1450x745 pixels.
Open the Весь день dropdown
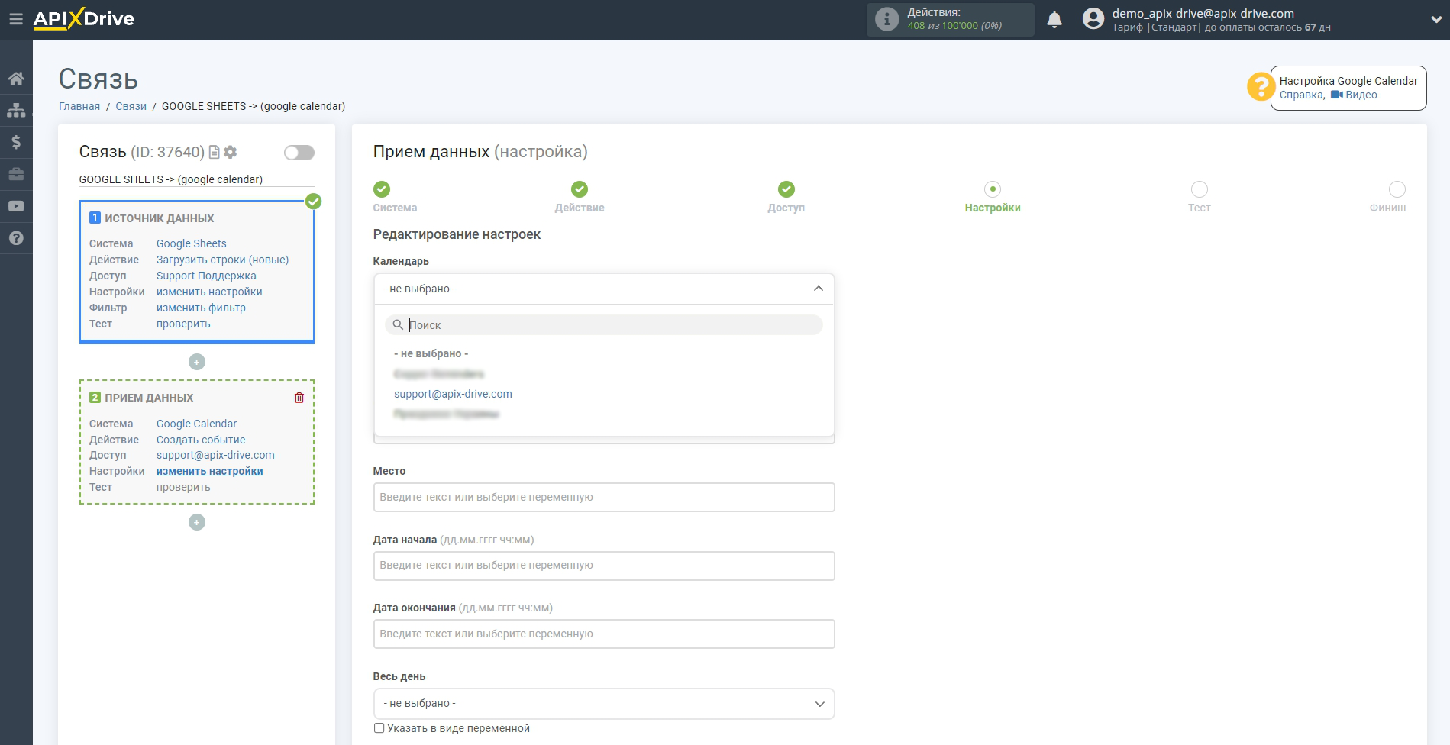tap(604, 704)
